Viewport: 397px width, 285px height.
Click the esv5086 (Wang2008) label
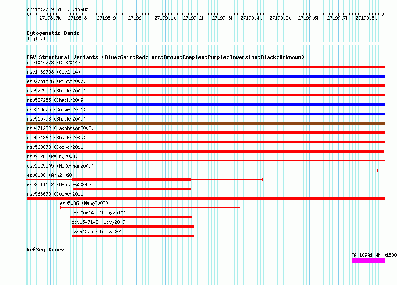point(84,203)
